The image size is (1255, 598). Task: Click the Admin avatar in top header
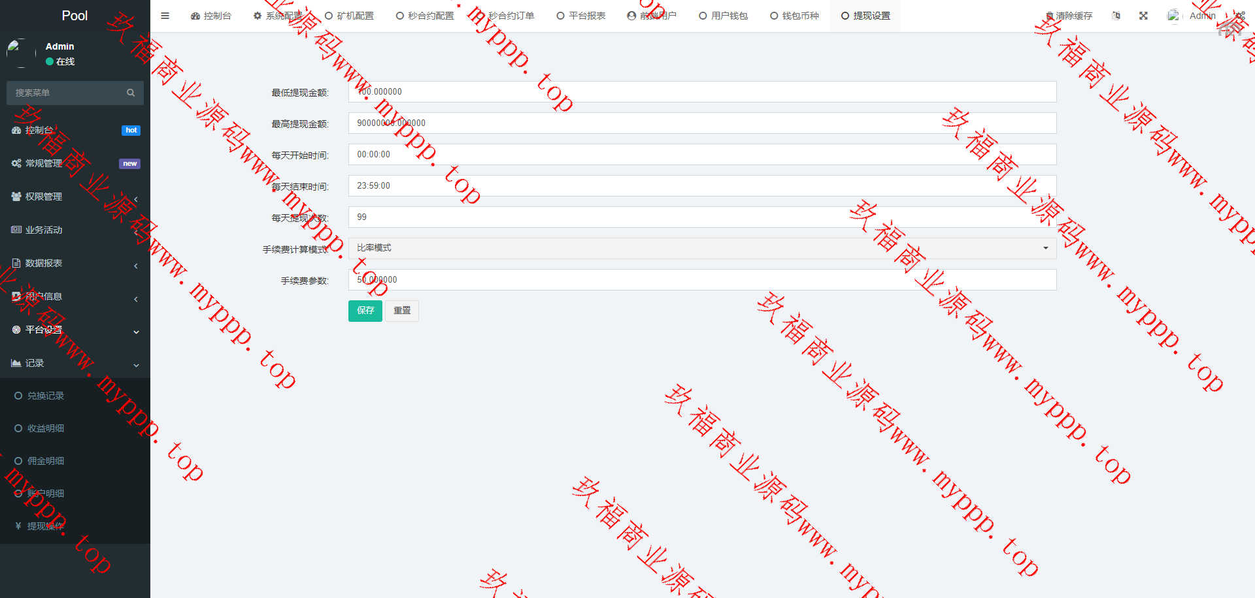(x=1174, y=16)
